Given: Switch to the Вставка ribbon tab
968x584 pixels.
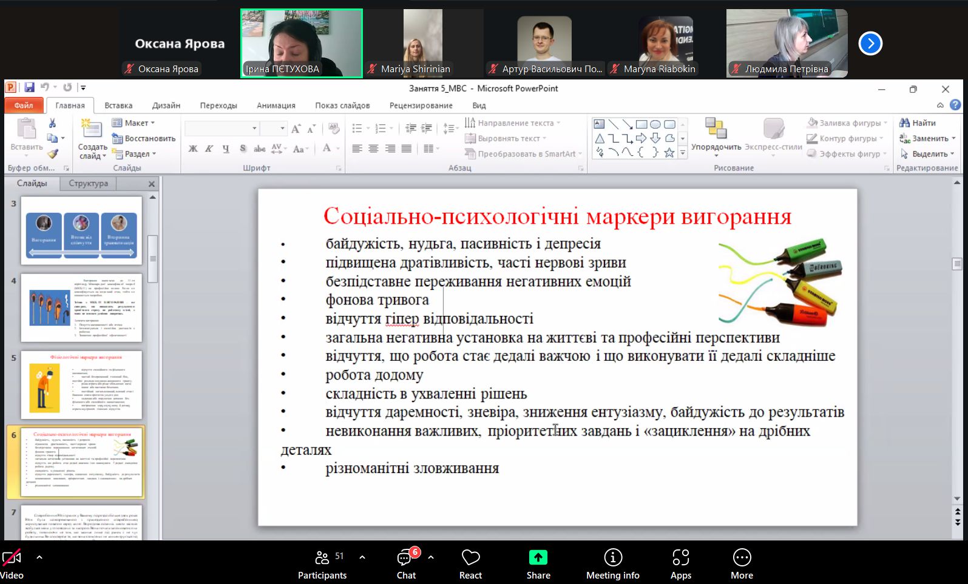Looking at the screenshot, I should coord(118,106).
